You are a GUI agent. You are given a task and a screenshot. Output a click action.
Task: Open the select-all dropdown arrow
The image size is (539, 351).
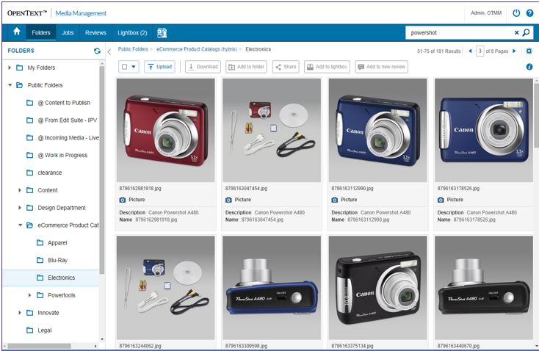[134, 67]
